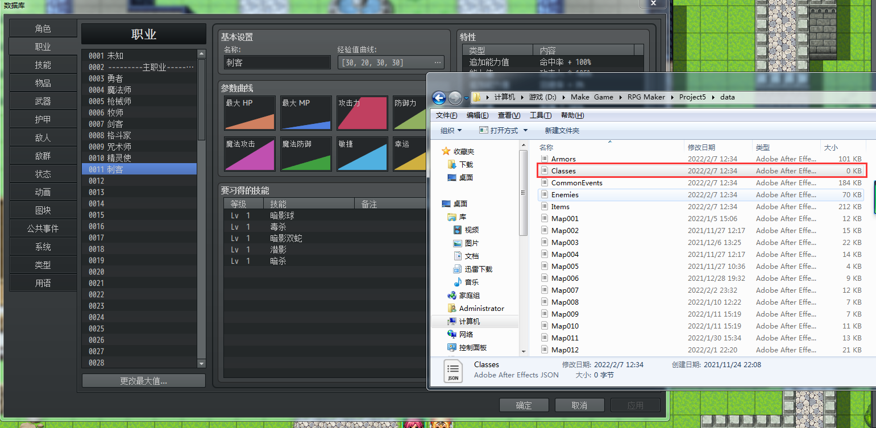876x428 pixels.
Task: Select the Armors file icon in Explorer
Action: click(544, 159)
